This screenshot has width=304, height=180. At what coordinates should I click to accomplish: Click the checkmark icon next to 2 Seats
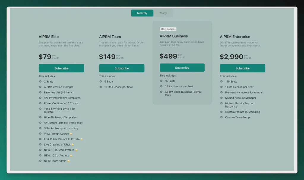pyautogui.click(x=40, y=81)
